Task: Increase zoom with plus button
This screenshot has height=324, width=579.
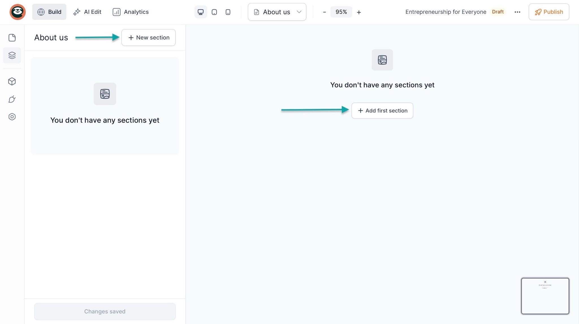Action: point(359,12)
